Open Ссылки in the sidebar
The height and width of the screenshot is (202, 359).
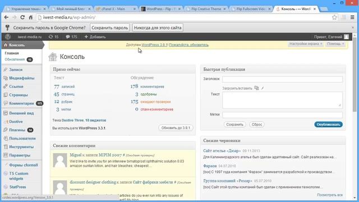16,86
